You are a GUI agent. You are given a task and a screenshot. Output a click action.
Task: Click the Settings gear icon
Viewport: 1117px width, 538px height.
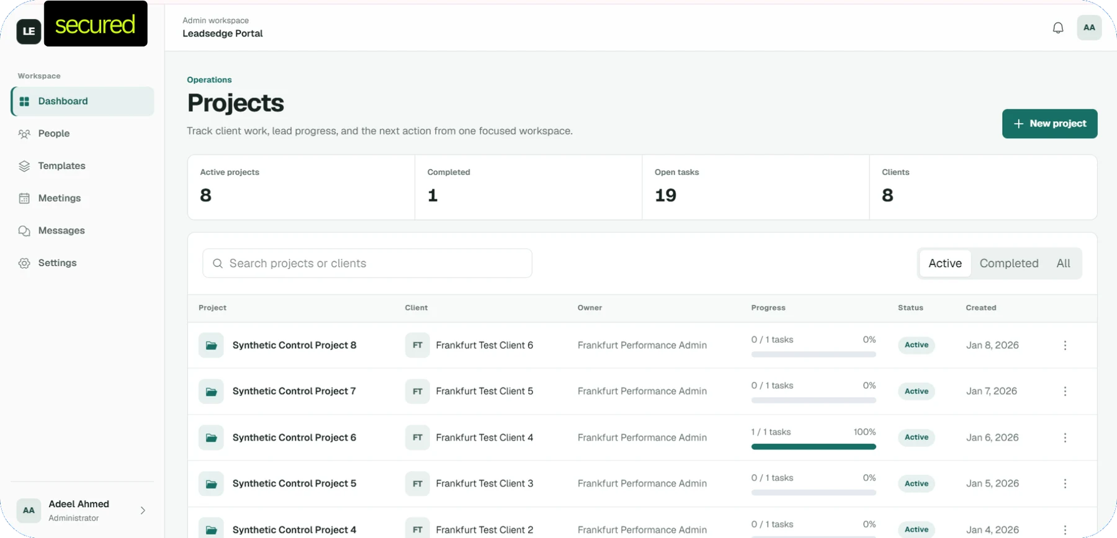24,263
